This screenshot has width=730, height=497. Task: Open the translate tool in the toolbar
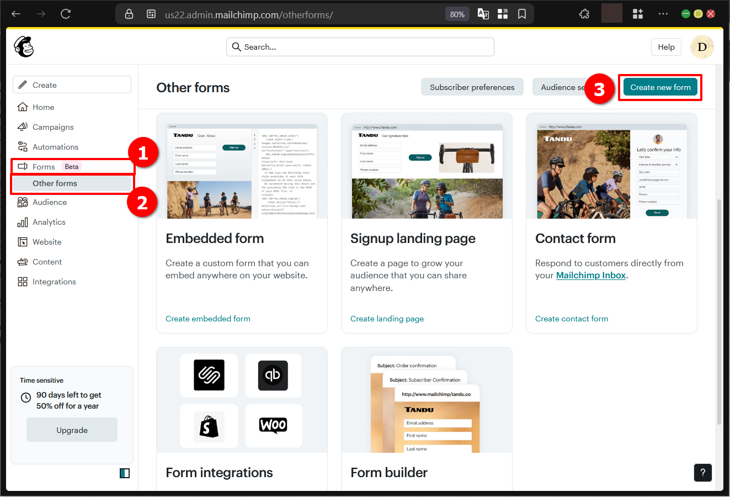pyautogui.click(x=483, y=14)
